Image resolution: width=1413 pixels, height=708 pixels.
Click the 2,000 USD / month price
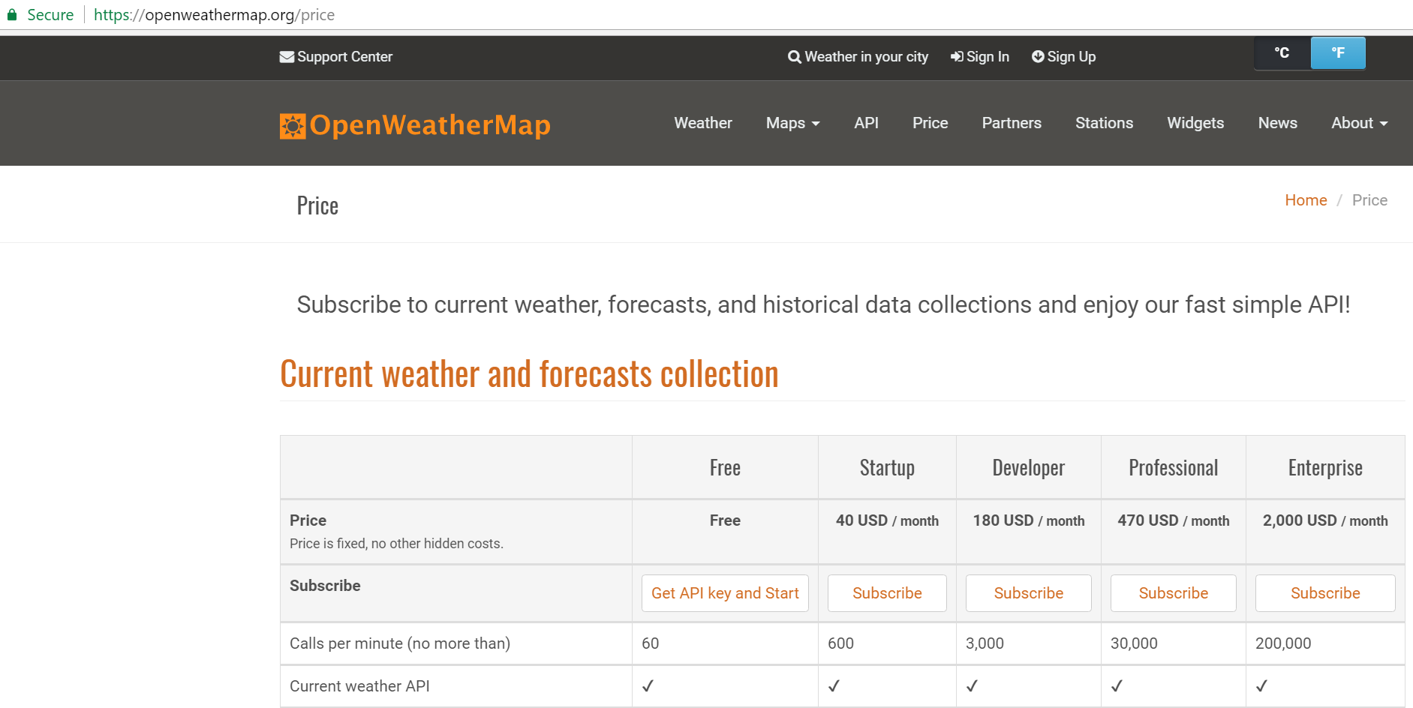pos(1325,520)
